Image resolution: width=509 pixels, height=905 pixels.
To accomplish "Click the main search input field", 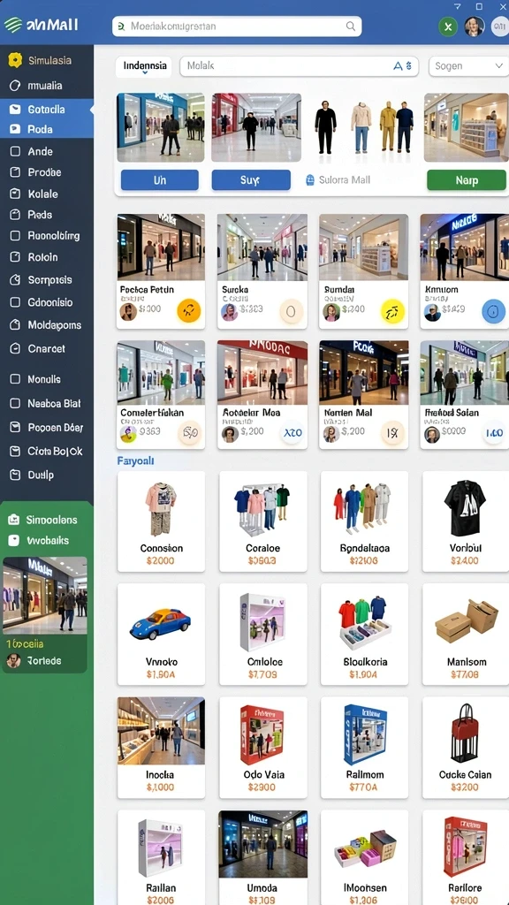I will pos(237,26).
